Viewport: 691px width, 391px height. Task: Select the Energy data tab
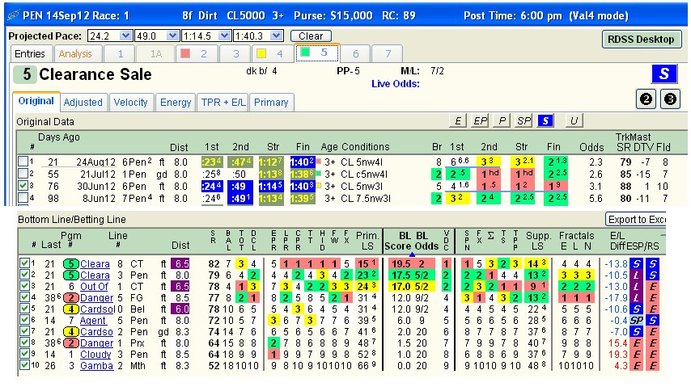point(176,103)
